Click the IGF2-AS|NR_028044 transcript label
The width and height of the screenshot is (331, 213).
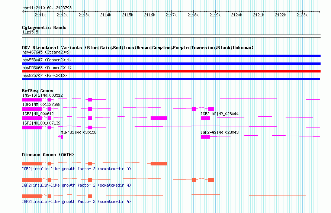[219, 114]
